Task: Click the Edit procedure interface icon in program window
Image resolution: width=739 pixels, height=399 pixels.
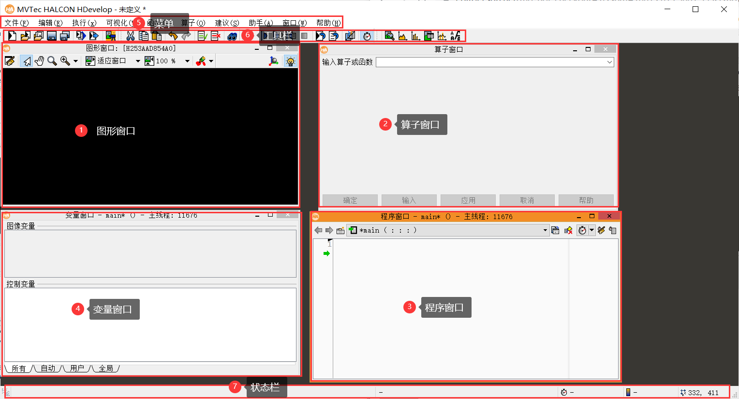Action: (555, 230)
